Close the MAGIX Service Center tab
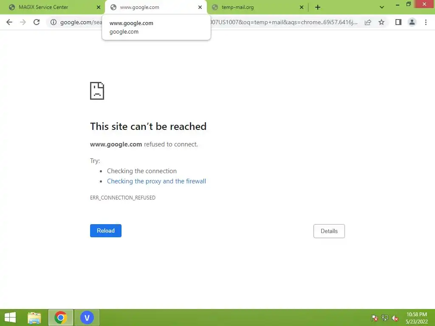Image resolution: width=435 pixels, height=326 pixels. (x=99, y=7)
